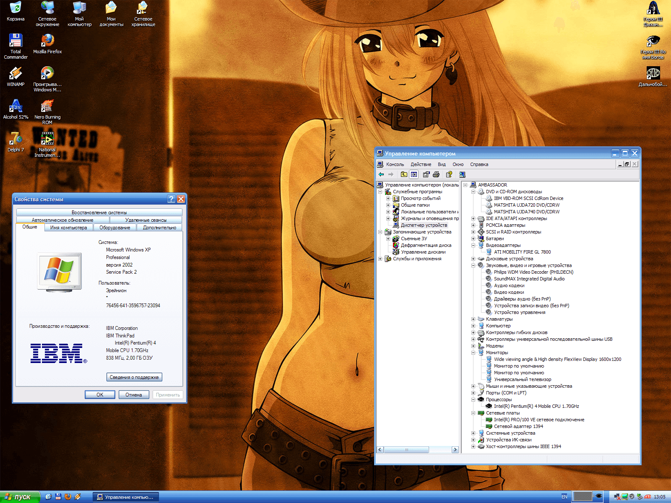The width and height of the screenshot is (671, 503).
Task: Click the пуск Start button
Action: point(20,497)
